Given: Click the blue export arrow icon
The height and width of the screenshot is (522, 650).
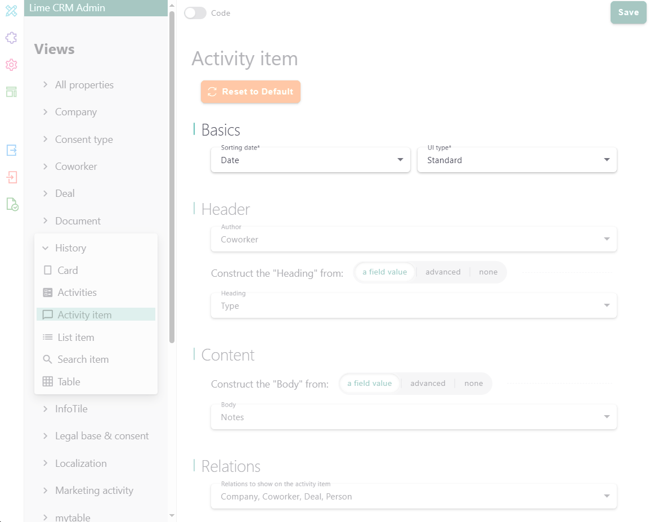Looking at the screenshot, I should [x=11, y=150].
